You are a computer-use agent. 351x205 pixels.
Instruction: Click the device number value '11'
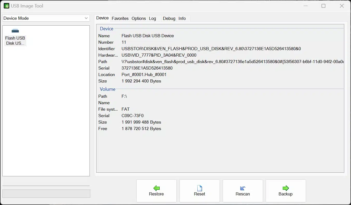(x=124, y=42)
